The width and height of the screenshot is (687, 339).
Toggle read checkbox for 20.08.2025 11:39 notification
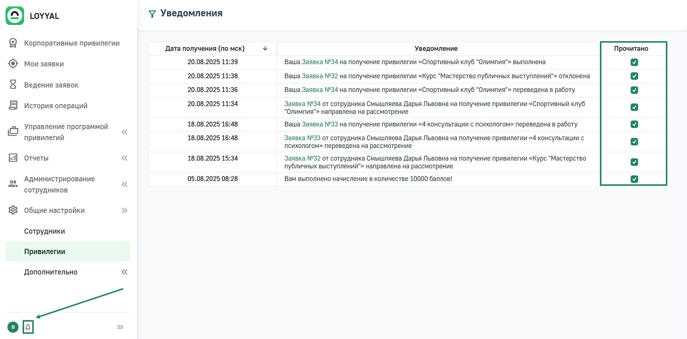pyautogui.click(x=634, y=62)
